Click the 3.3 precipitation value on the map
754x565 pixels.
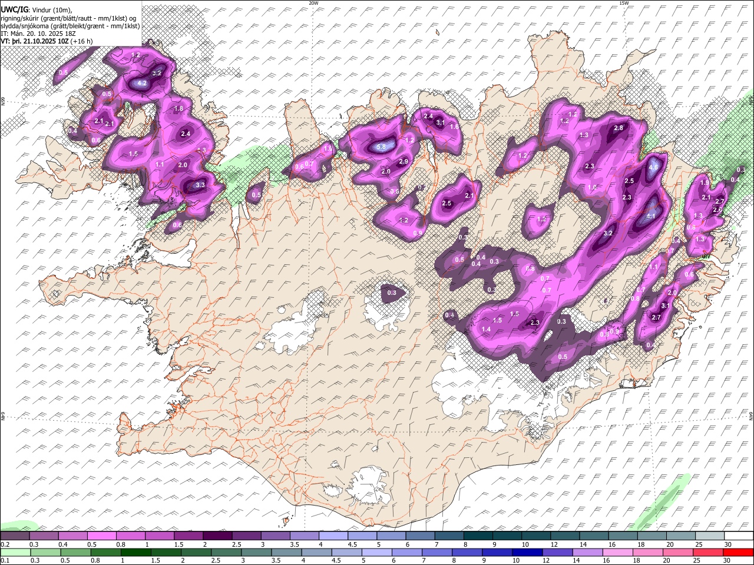pos(200,185)
